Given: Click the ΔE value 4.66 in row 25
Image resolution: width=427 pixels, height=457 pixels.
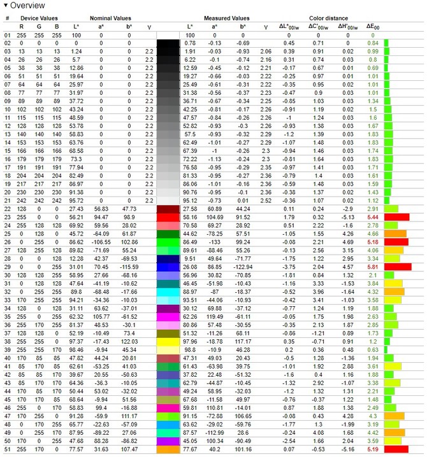Looking at the screenshot, I should point(373,234).
